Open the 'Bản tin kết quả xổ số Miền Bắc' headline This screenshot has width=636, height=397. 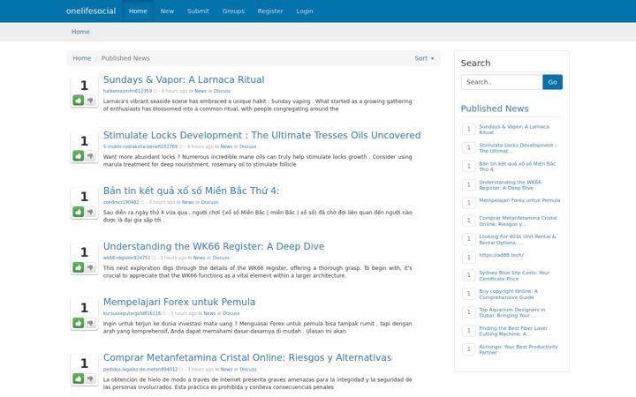click(191, 191)
